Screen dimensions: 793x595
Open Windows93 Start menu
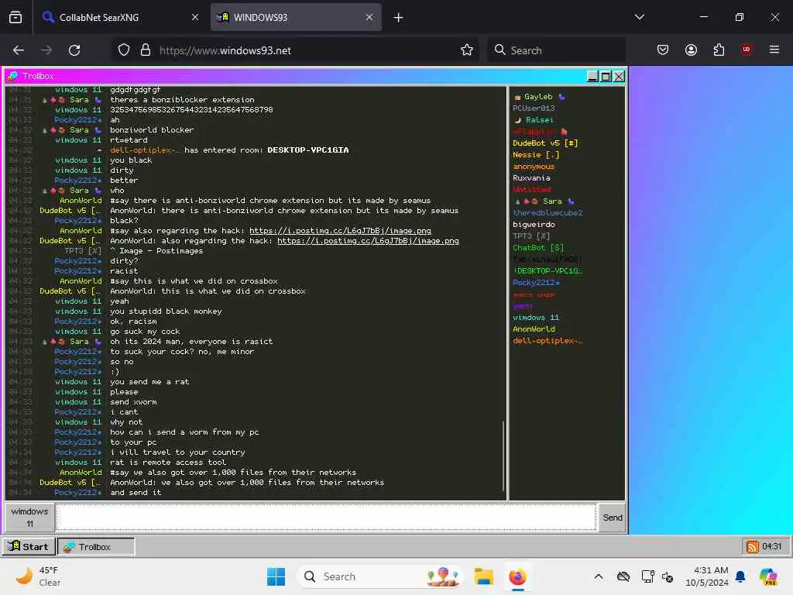tap(29, 546)
